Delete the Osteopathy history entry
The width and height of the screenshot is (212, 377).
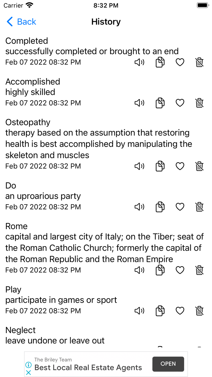[199, 166]
